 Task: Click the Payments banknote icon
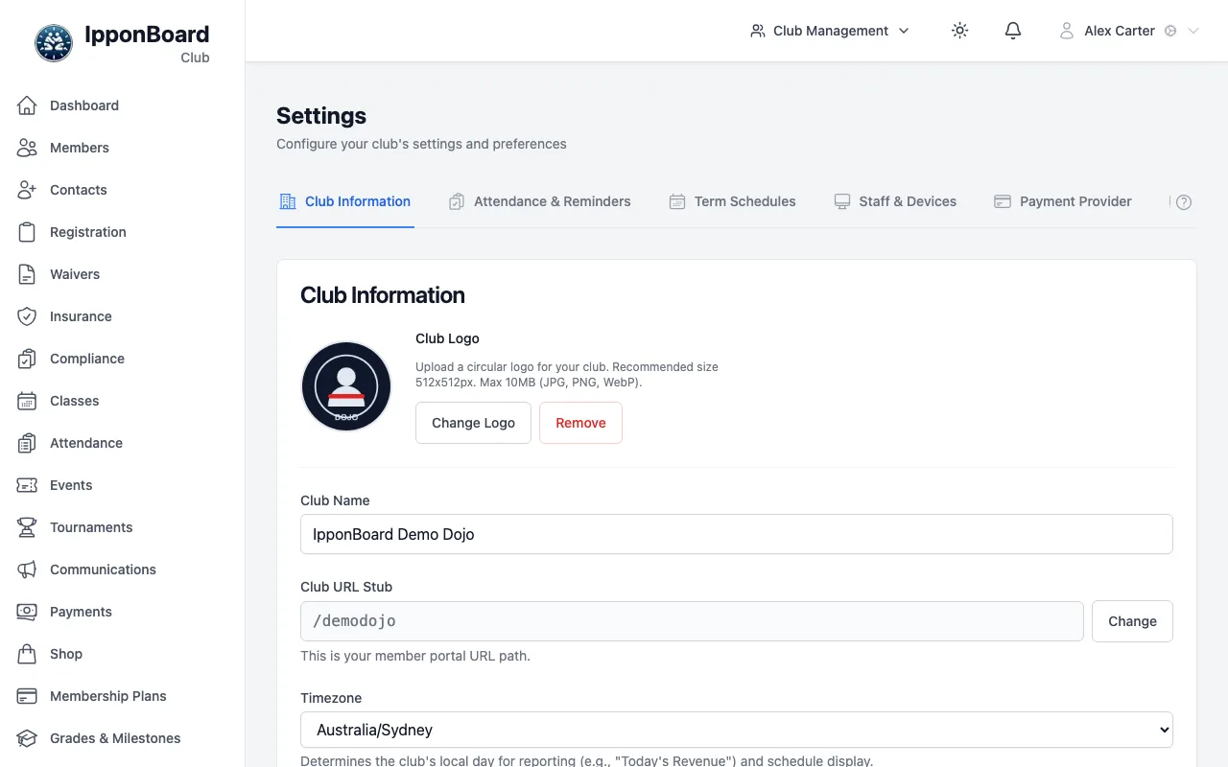27,612
